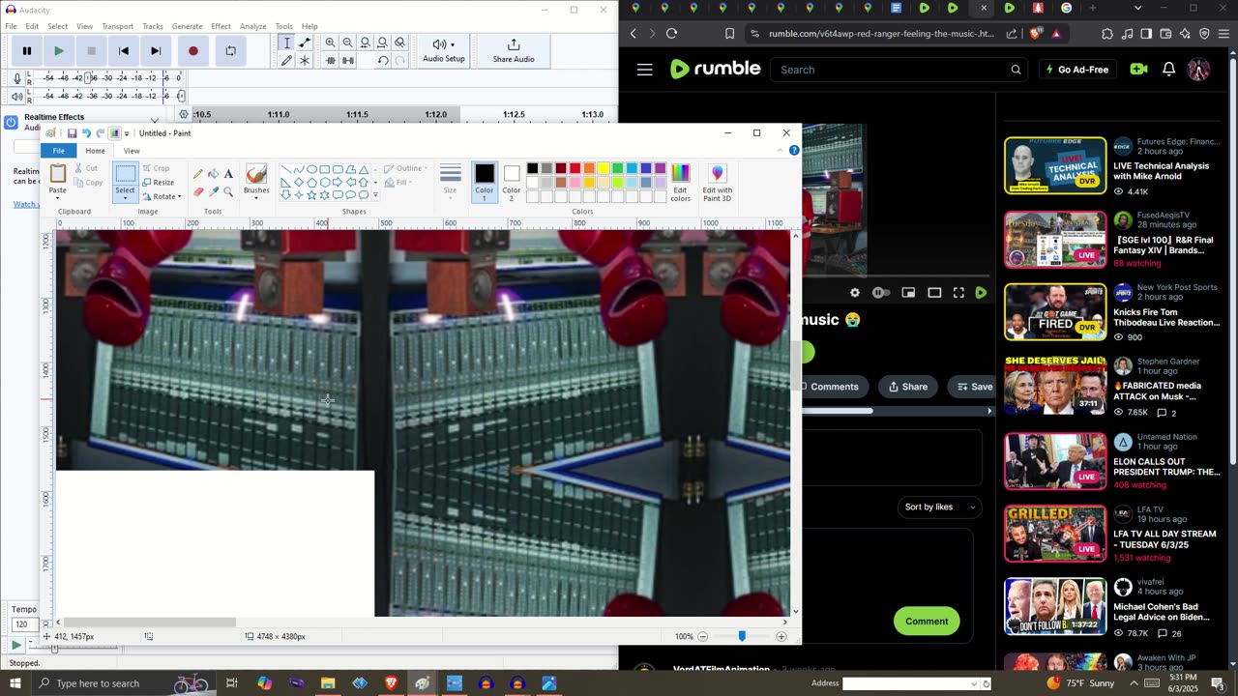The width and height of the screenshot is (1238, 696).
Task: Pick the Color picker eyedropper tool
Action: click(x=214, y=191)
